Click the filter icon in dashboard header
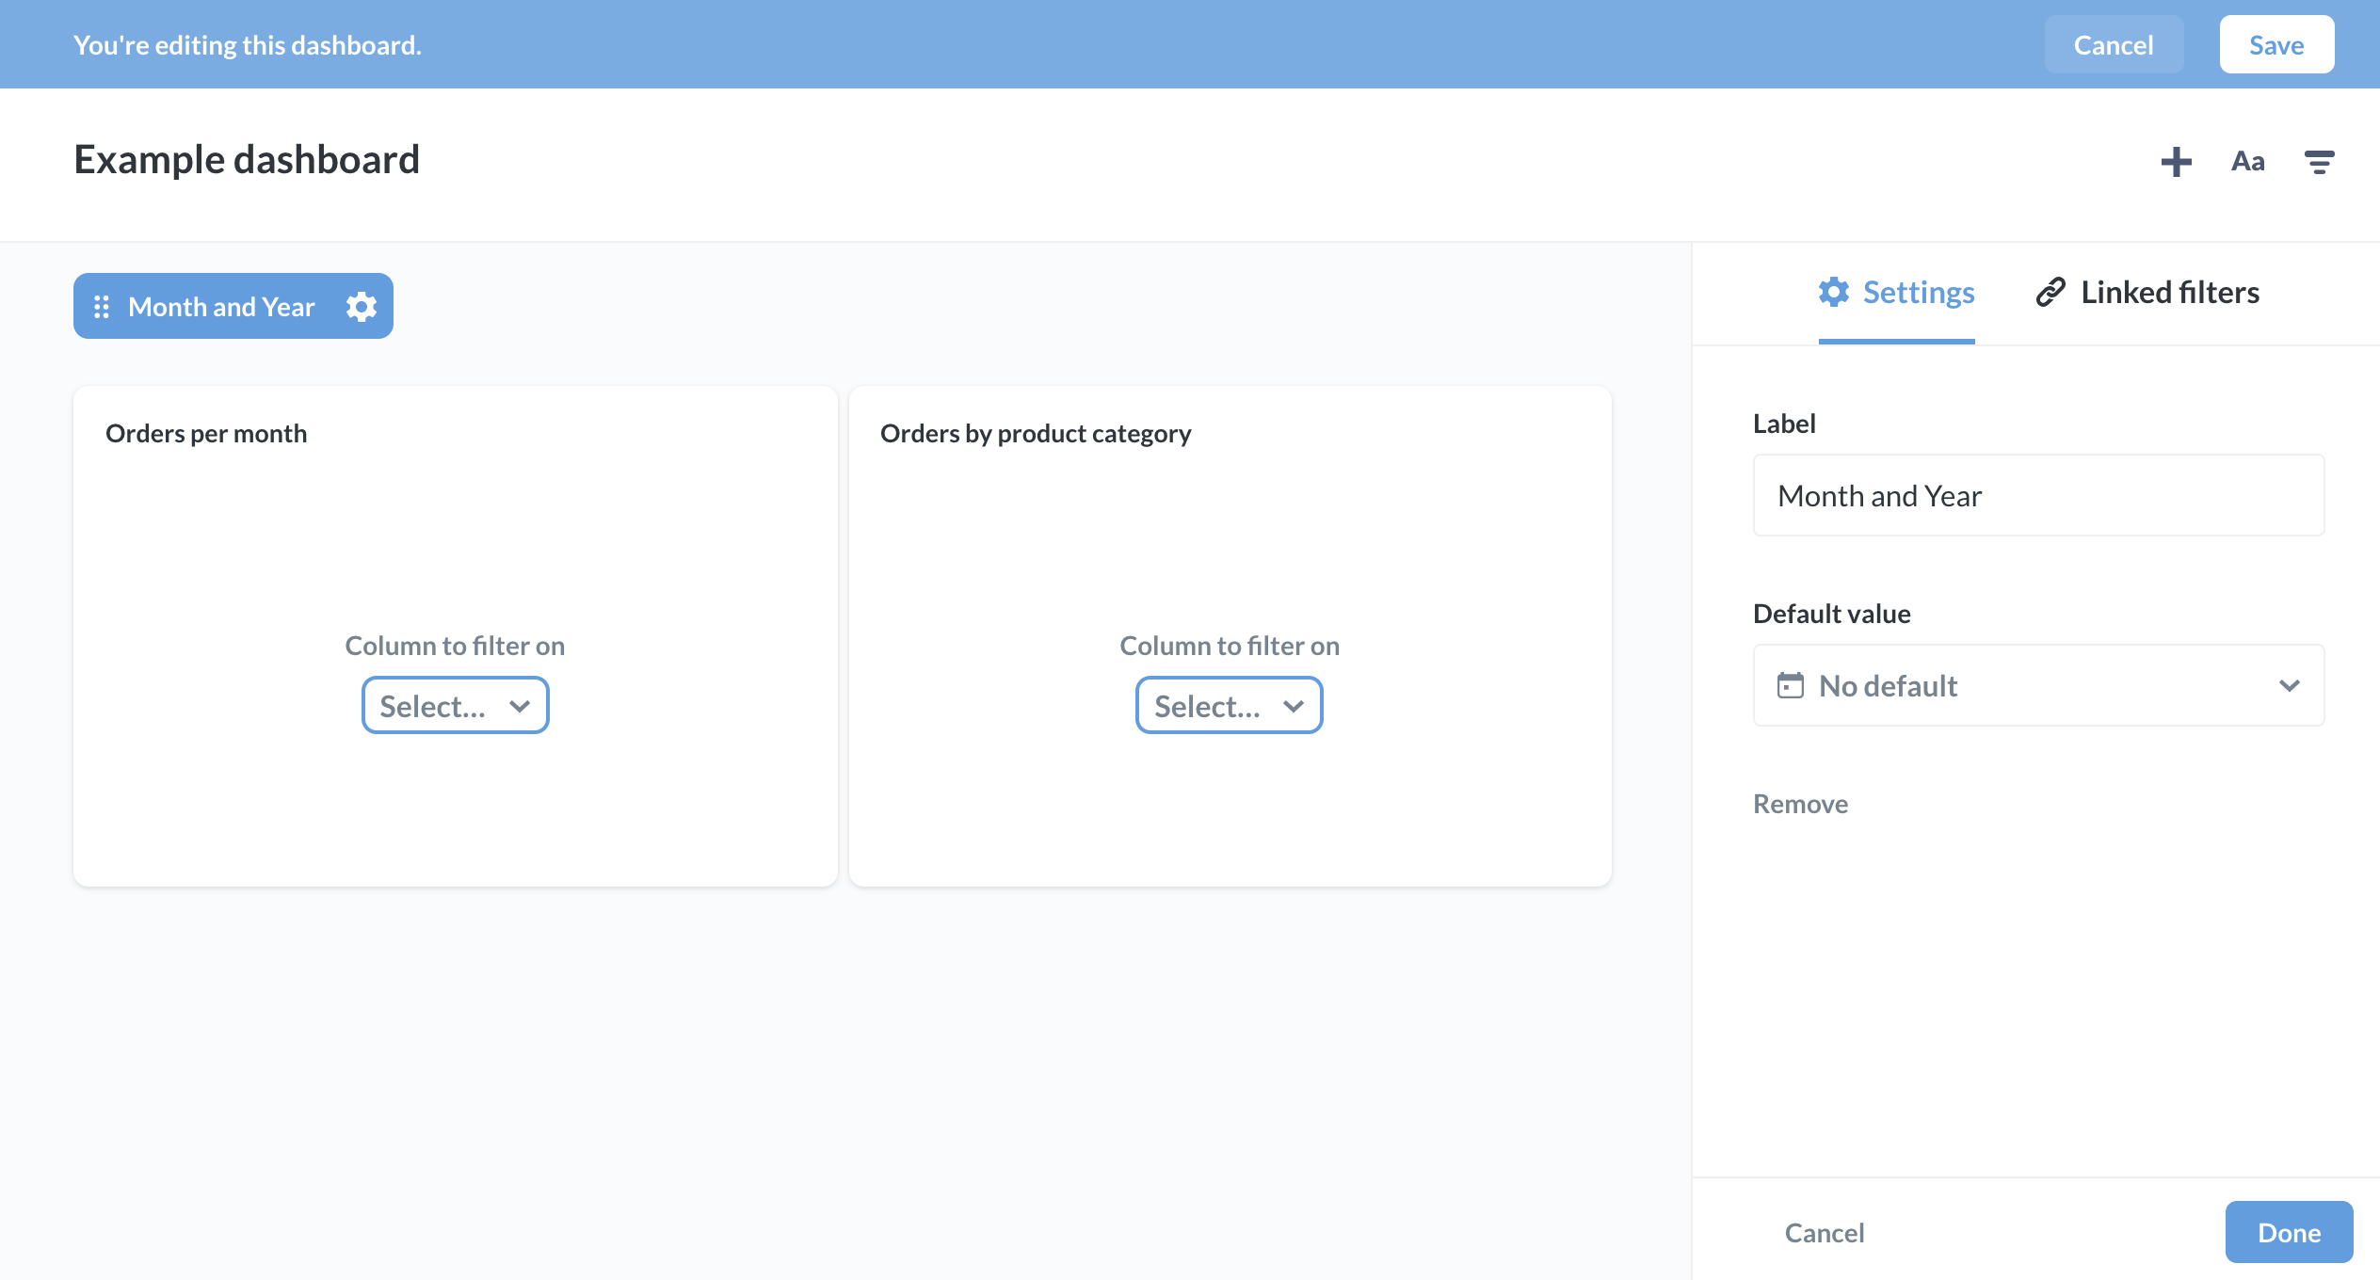Viewport: 2380px width, 1280px height. [x=2318, y=162]
